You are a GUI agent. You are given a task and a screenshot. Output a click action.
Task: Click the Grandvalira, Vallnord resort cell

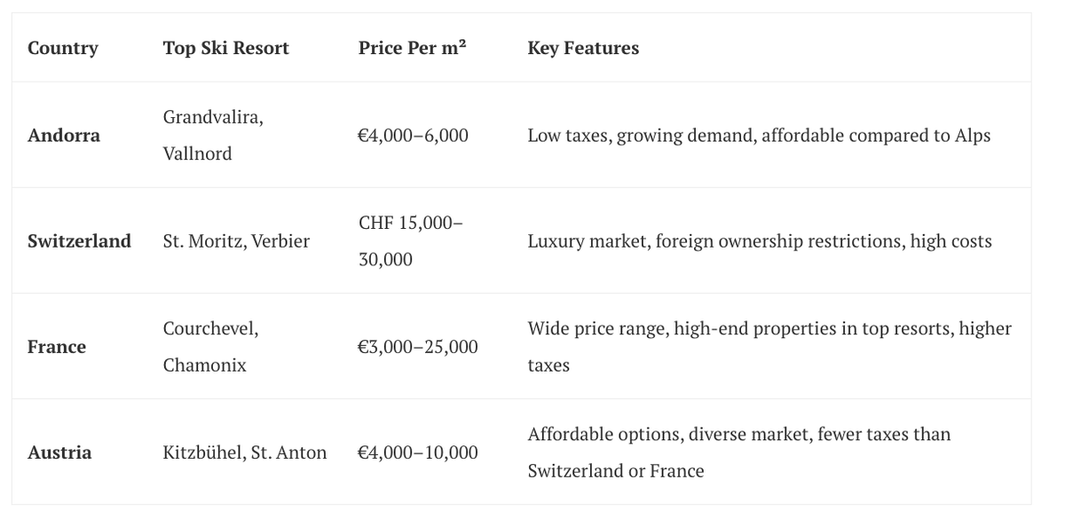pos(213,135)
